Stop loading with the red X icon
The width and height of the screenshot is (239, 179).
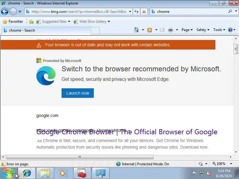pyautogui.click(x=144, y=12)
